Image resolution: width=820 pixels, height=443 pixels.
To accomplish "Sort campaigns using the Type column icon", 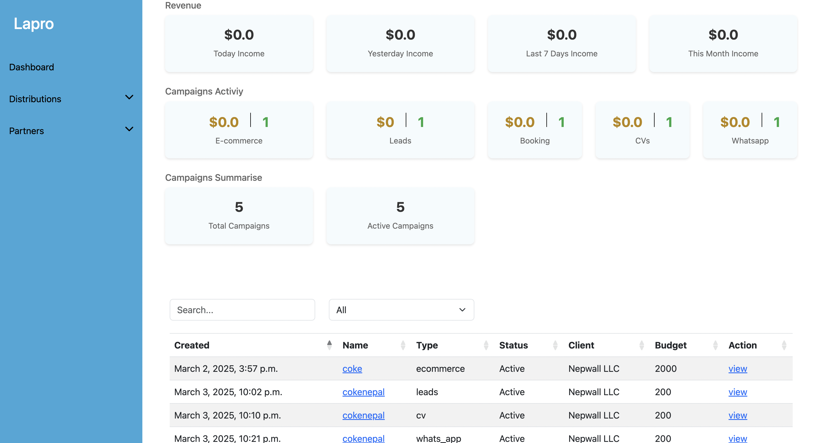I will [x=486, y=345].
